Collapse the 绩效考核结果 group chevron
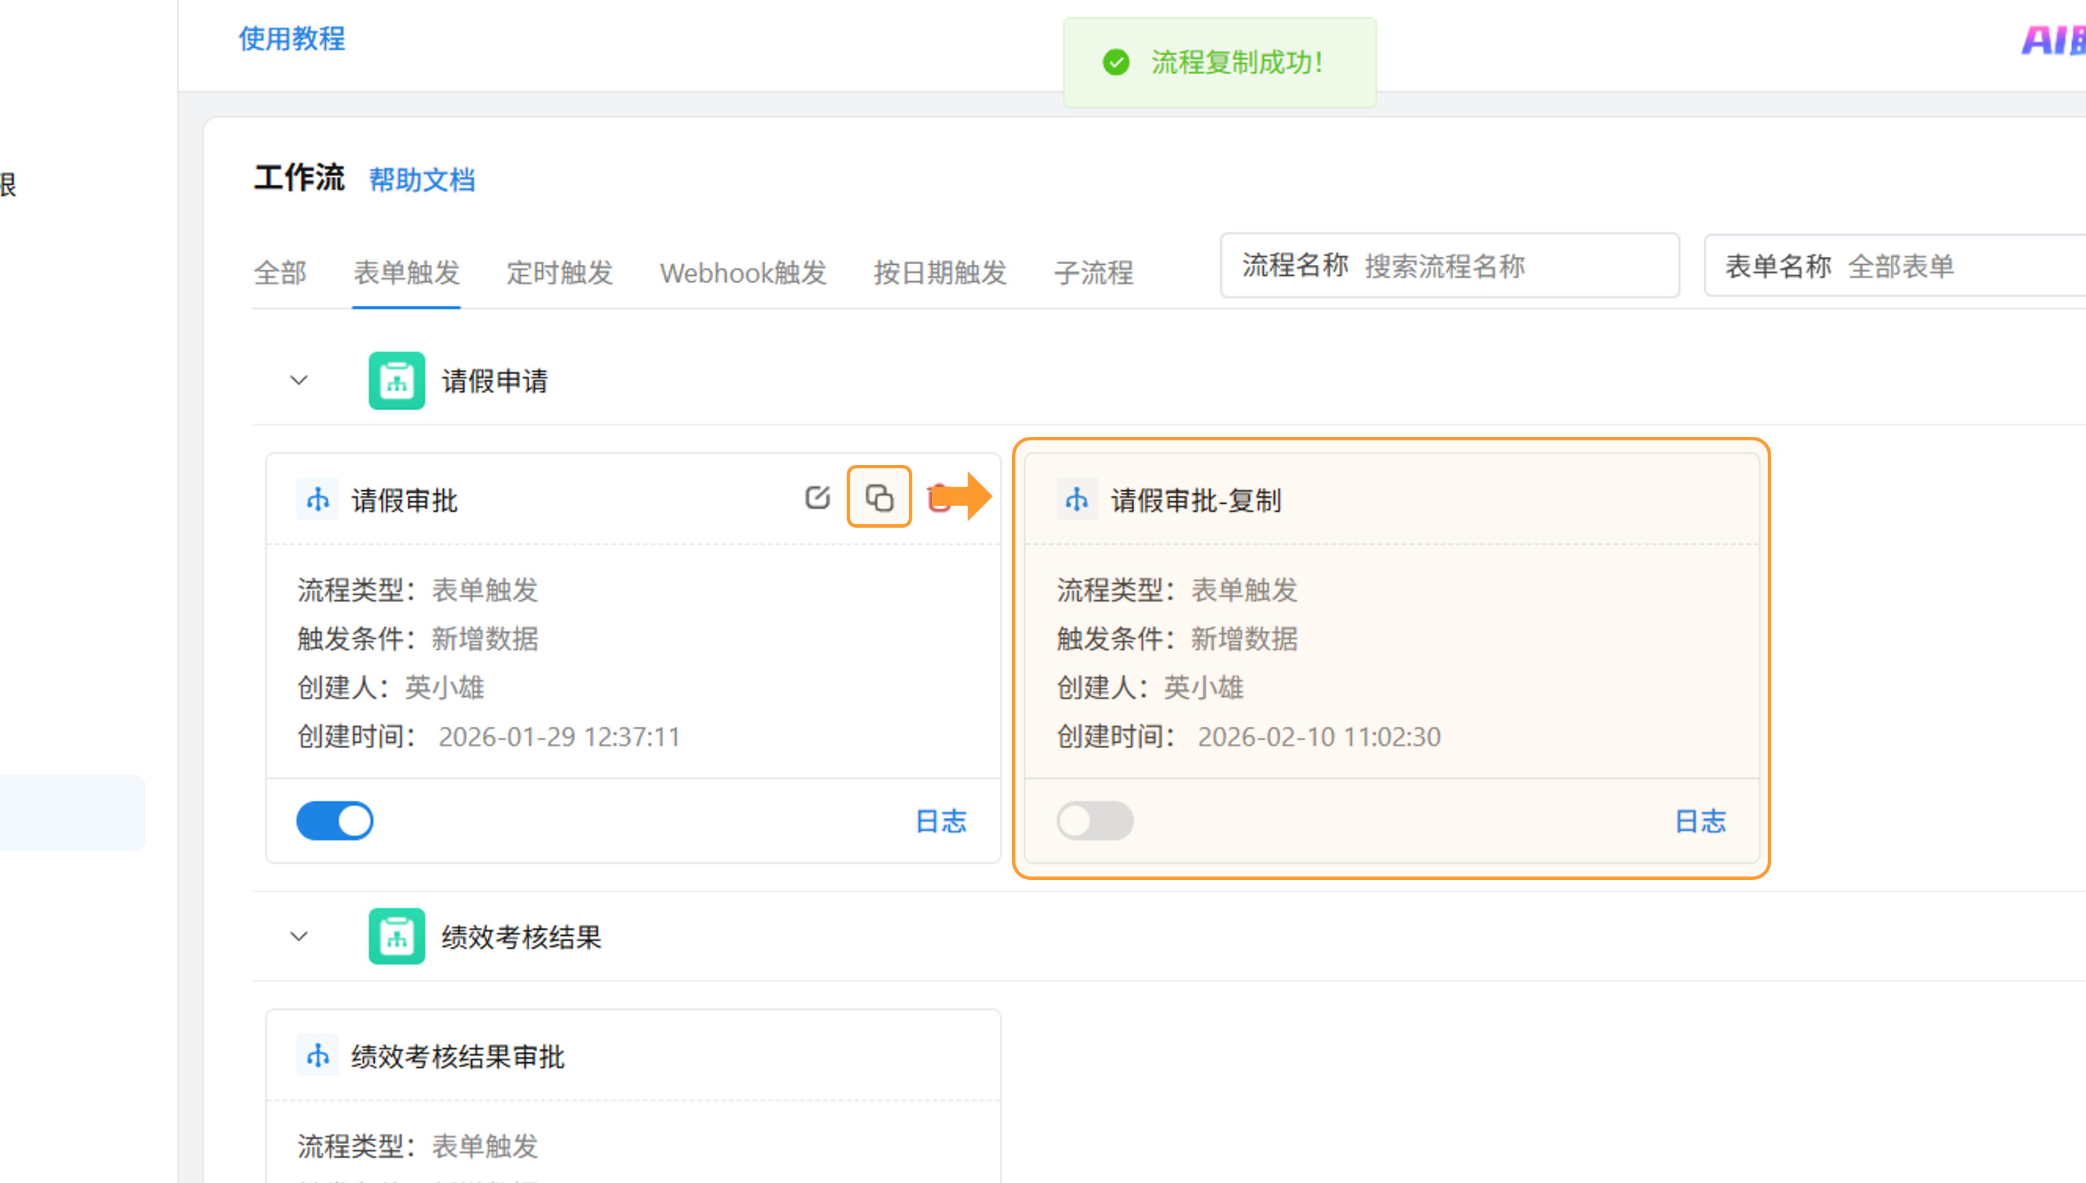2086x1183 pixels. click(299, 936)
